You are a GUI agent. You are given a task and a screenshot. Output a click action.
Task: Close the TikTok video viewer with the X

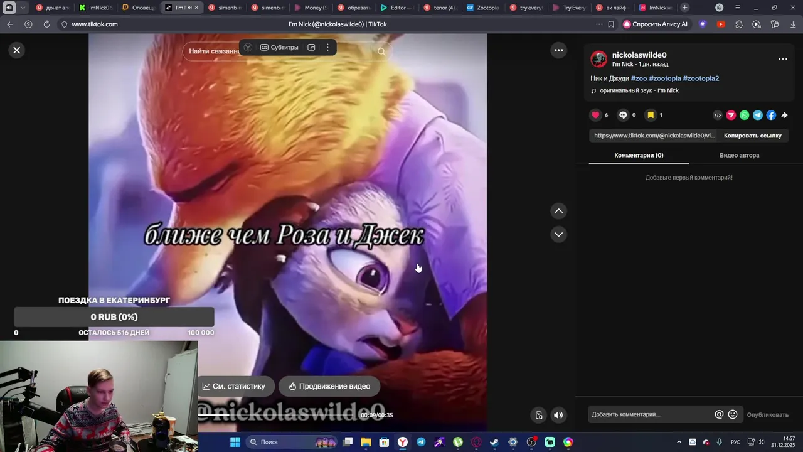point(17,50)
